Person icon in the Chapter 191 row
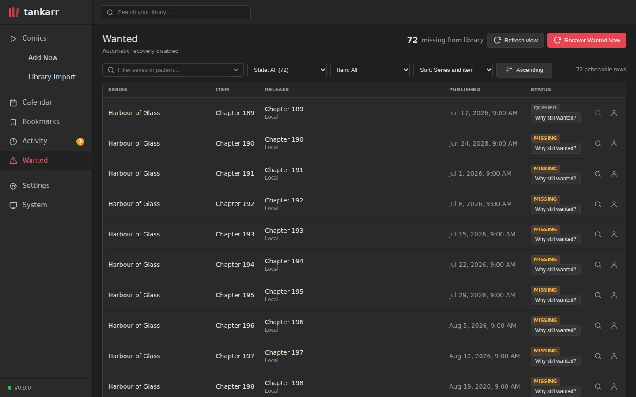 coord(614,174)
